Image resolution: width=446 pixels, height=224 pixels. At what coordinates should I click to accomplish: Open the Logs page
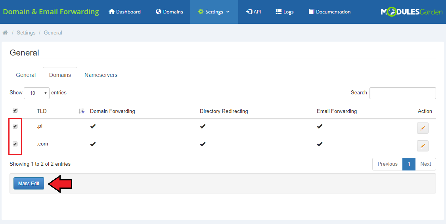[284, 12]
